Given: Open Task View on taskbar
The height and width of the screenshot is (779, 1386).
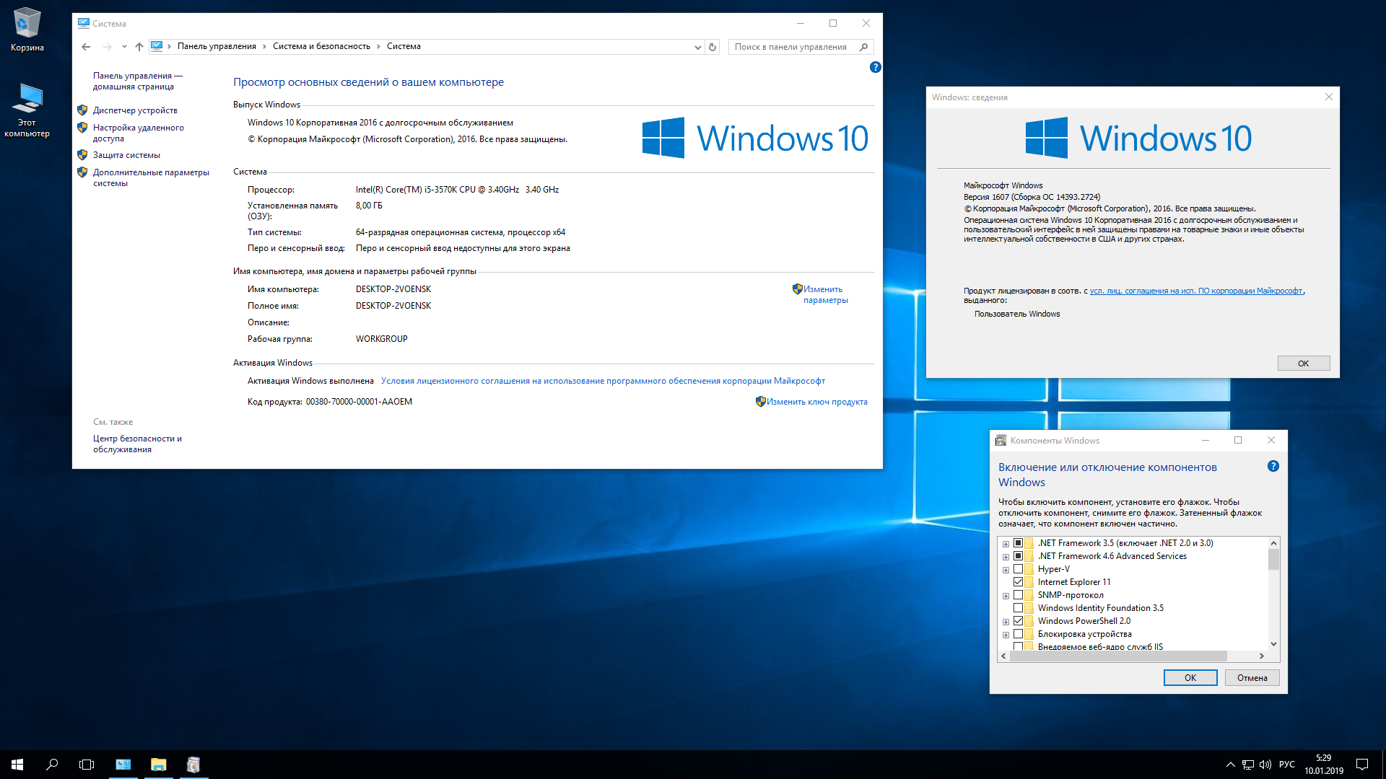Looking at the screenshot, I should [x=87, y=765].
